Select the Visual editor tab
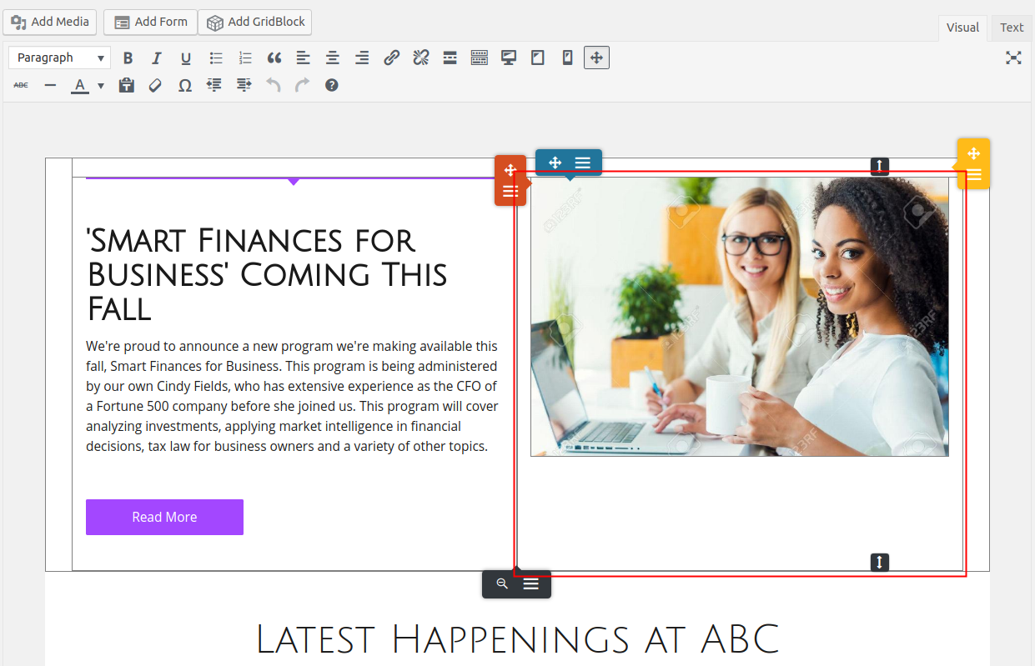Viewport: 1035px width, 666px height. [962, 28]
